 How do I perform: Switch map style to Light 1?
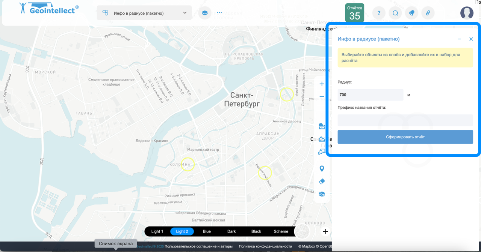click(x=157, y=231)
